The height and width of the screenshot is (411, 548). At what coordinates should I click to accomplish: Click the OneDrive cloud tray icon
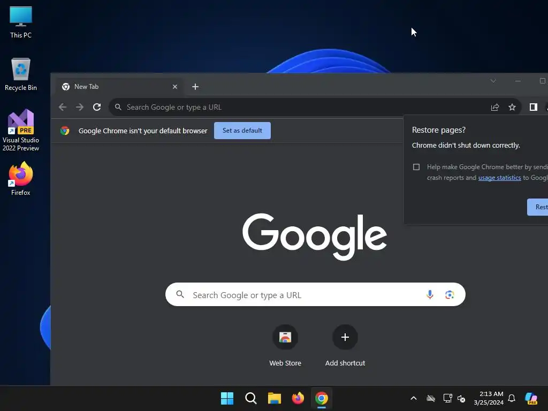pos(431,398)
